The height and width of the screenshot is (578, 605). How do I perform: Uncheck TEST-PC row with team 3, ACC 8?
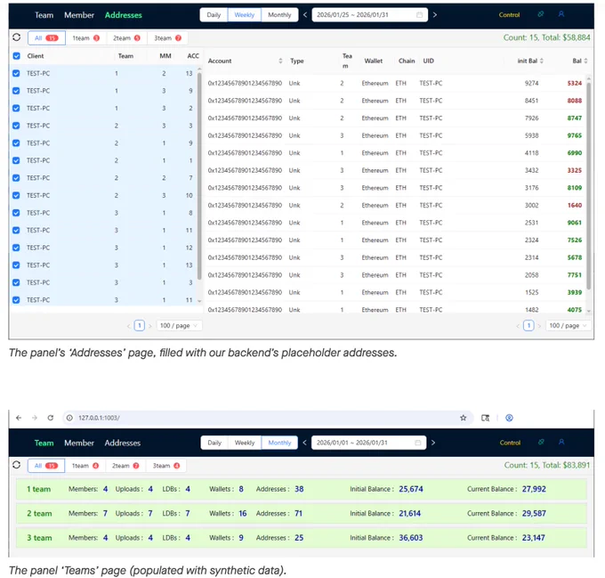click(x=16, y=212)
